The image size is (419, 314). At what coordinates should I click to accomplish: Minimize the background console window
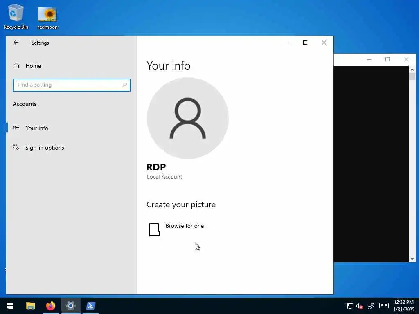coord(369,59)
